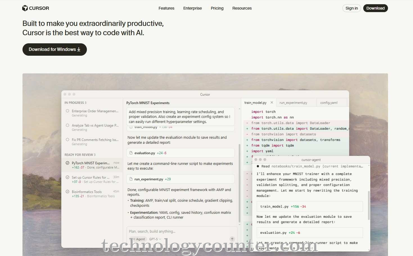
Task: Click the 'Plan, search, build anything' input
Action: coord(180,232)
